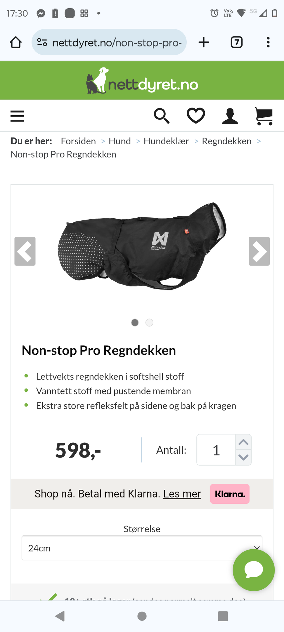Open browser three-dot options menu
This screenshot has width=284, height=632.
click(268, 42)
